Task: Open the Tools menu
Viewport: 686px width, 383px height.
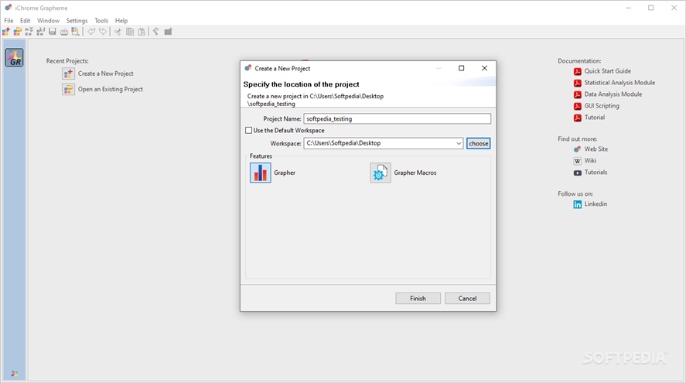Action: pyautogui.click(x=101, y=21)
